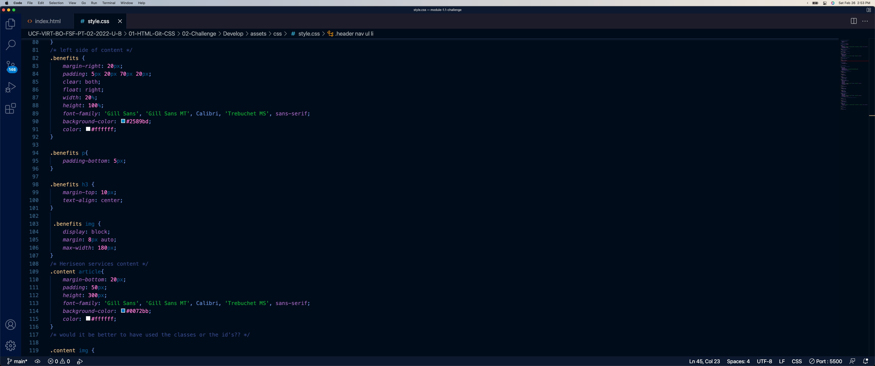Viewport: 875px width, 366px height.
Task: Open the Run and Debug view
Action: tap(10, 87)
